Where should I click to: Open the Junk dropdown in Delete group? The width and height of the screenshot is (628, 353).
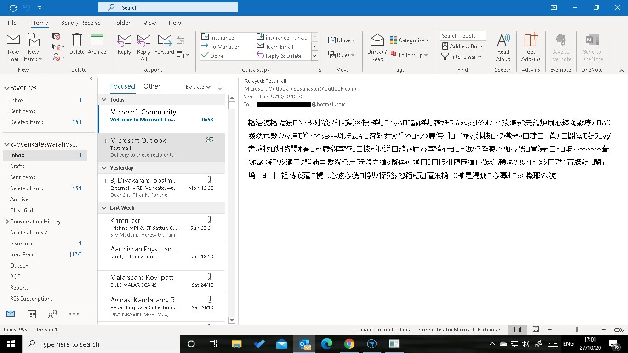click(x=58, y=57)
